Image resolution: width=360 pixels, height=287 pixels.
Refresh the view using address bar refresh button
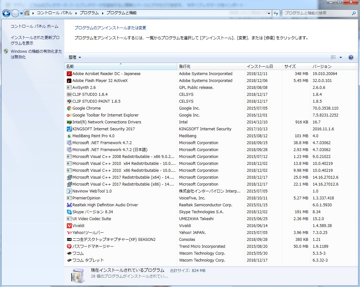(x=276, y=13)
